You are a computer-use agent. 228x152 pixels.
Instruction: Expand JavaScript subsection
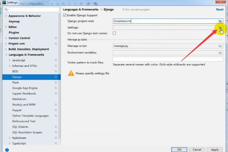click(10, 60)
